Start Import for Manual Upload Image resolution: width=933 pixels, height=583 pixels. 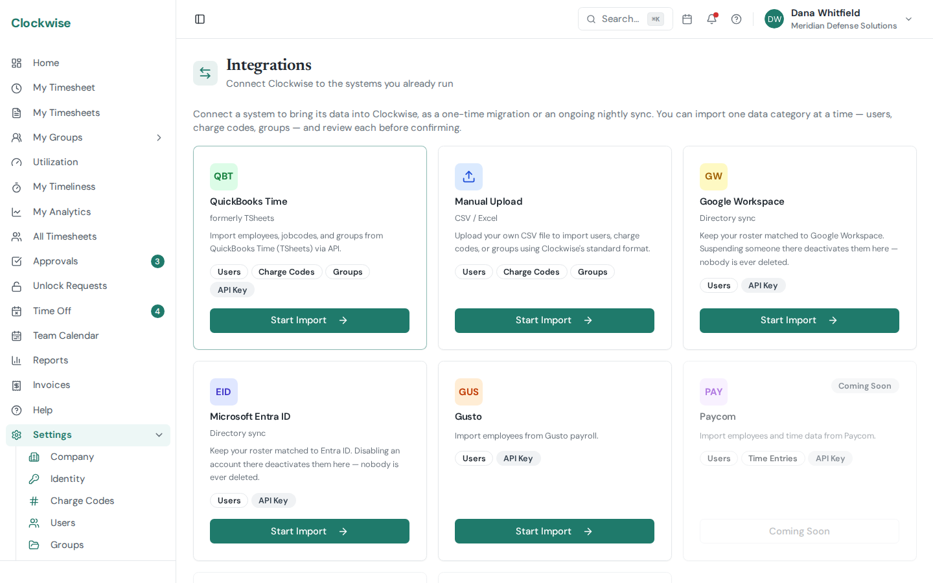click(555, 321)
